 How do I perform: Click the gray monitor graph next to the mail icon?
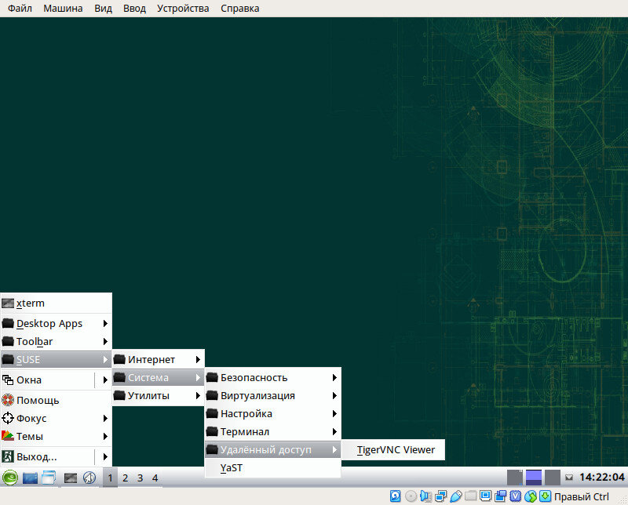[x=553, y=478]
